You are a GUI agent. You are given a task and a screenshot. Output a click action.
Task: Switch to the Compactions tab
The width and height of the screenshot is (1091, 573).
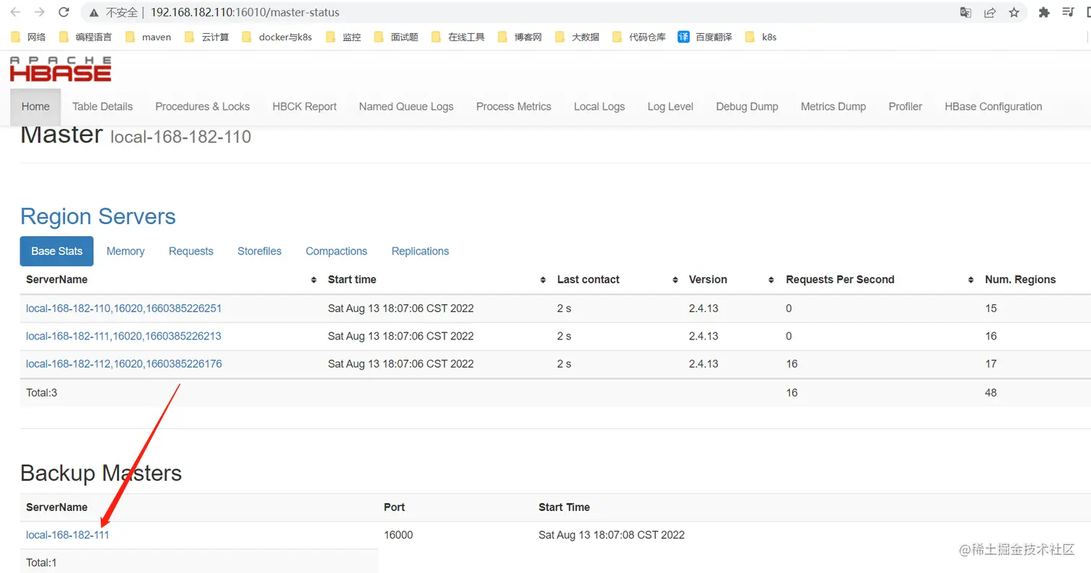click(x=336, y=252)
